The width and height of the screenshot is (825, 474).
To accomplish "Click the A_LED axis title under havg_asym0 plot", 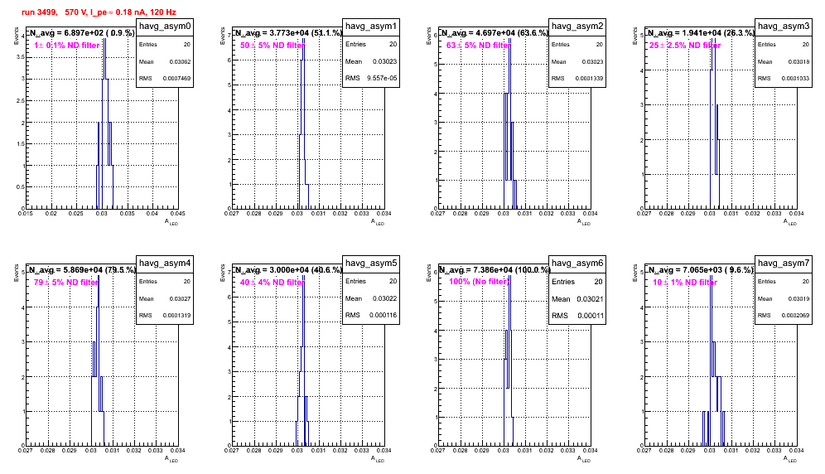I will (171, 222).
